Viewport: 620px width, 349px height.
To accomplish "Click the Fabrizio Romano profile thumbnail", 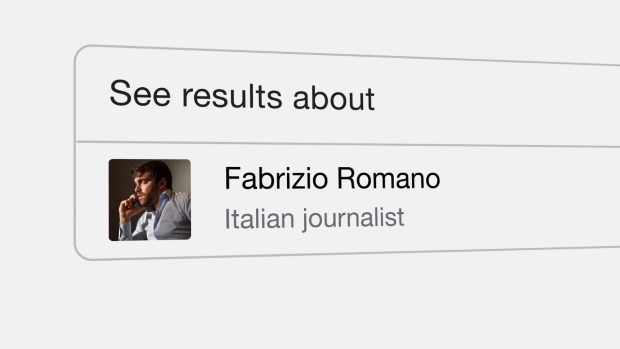I will point(150,200).
